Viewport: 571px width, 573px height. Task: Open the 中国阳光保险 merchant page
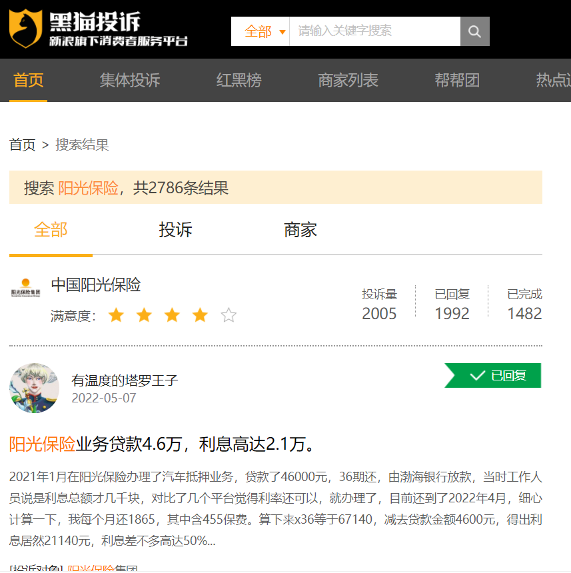click(x=96, y=285)
